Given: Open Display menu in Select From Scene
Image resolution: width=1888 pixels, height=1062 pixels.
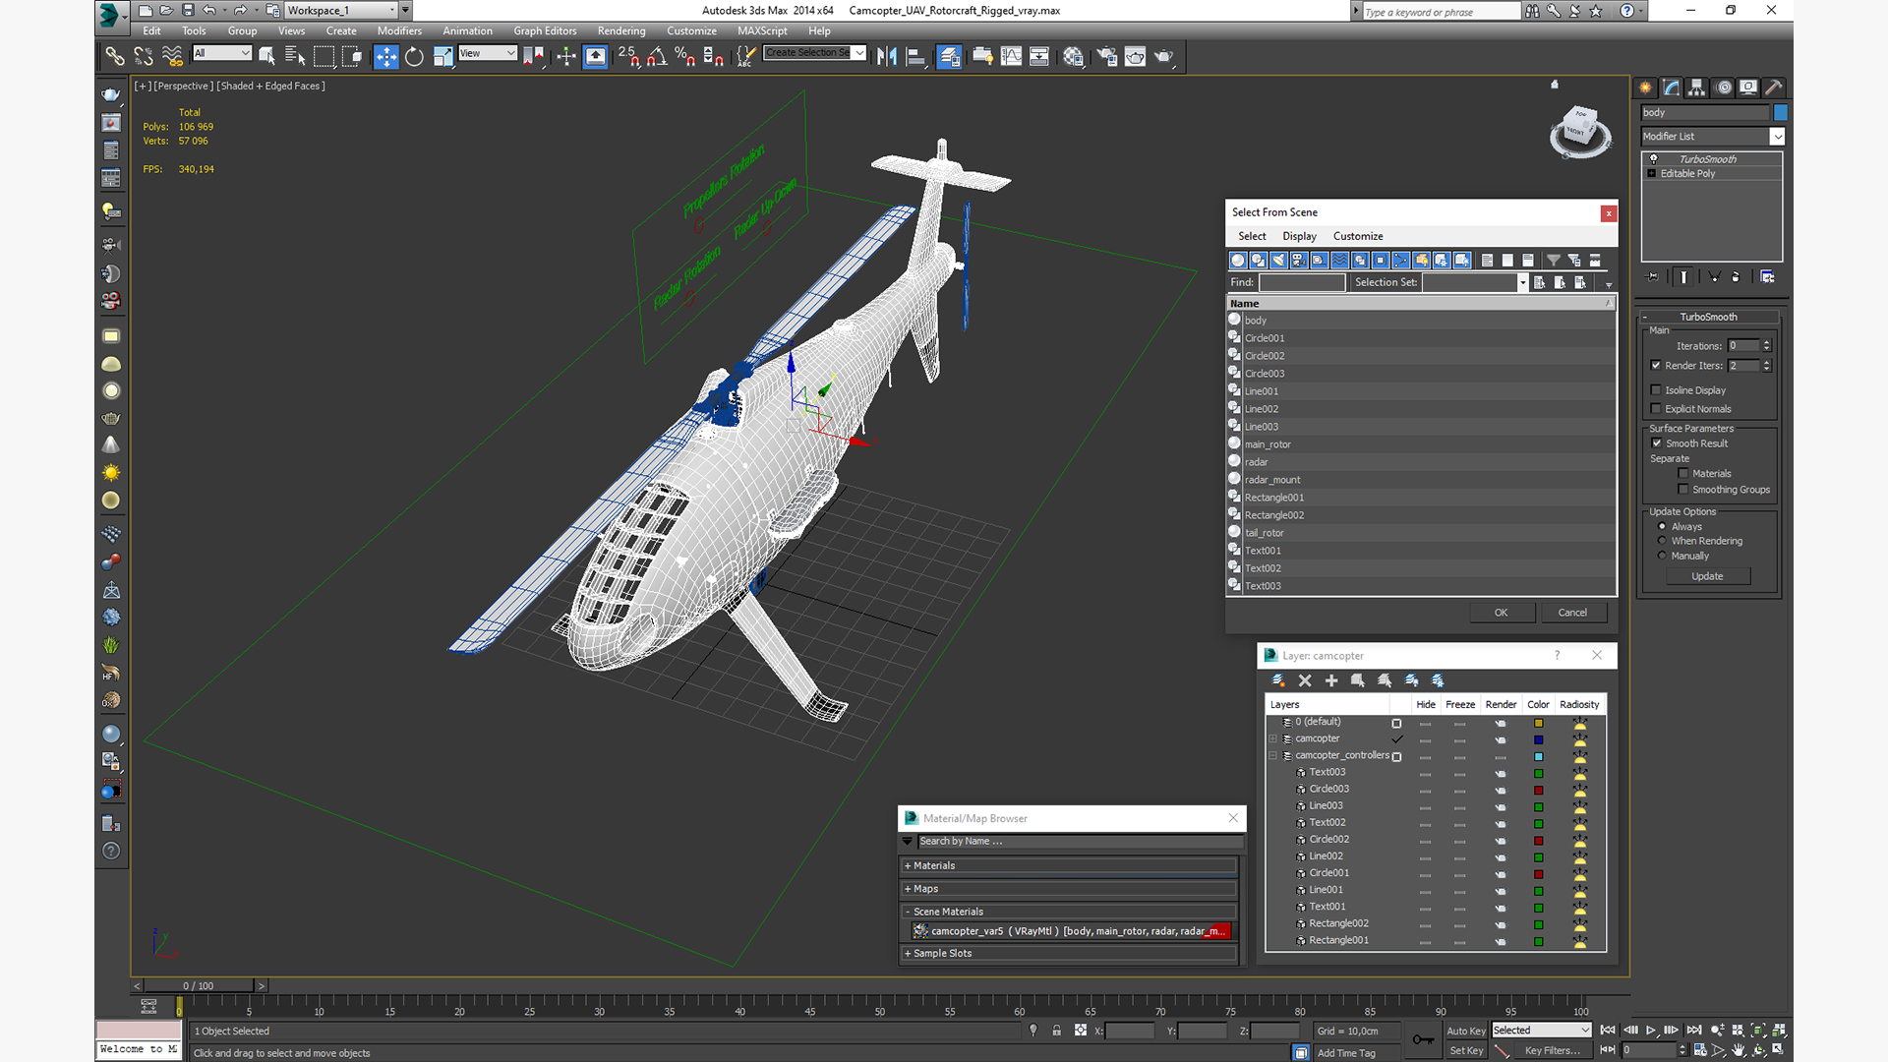Looking at the screenshot, I should [x=1299, y=237].
